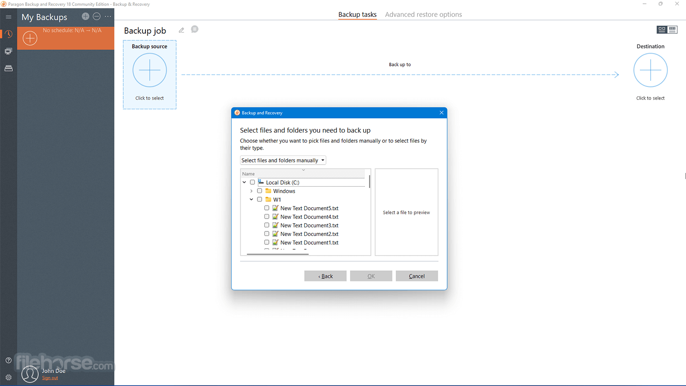Viewport: 686px width, 386px height.
Task: Click the Sign out link
Action: pyautogui.click(x=50, y=378)
